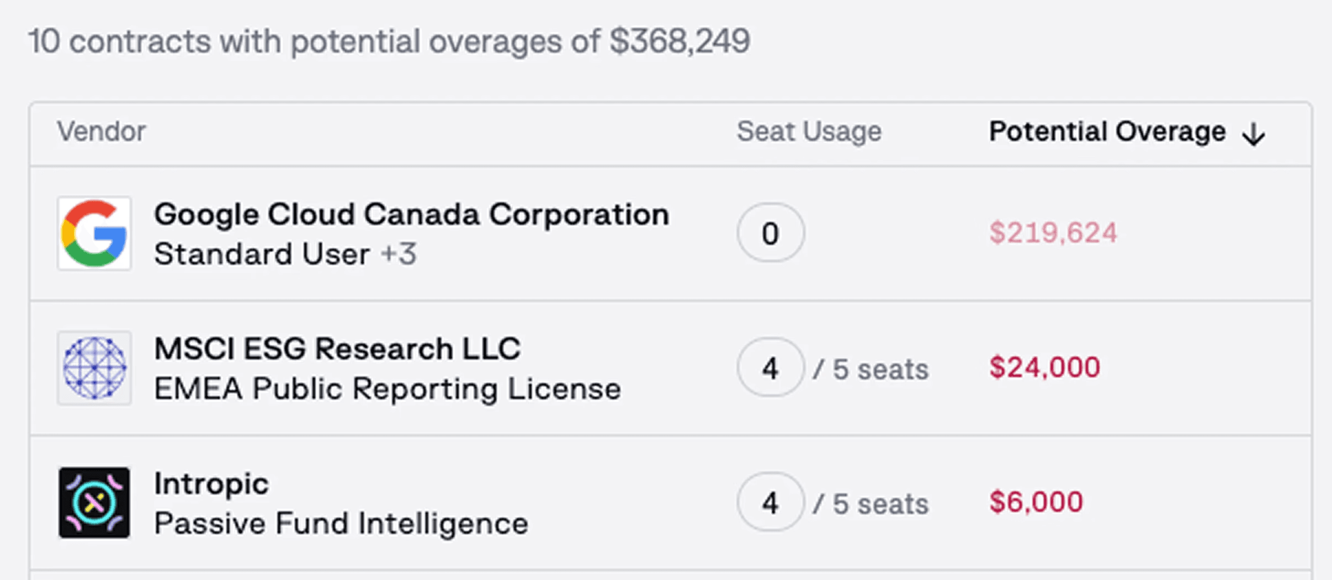1332x580 pixels.
Task: Open Google Cloud Canada Corporation vendor
Action: click(411, 214)
